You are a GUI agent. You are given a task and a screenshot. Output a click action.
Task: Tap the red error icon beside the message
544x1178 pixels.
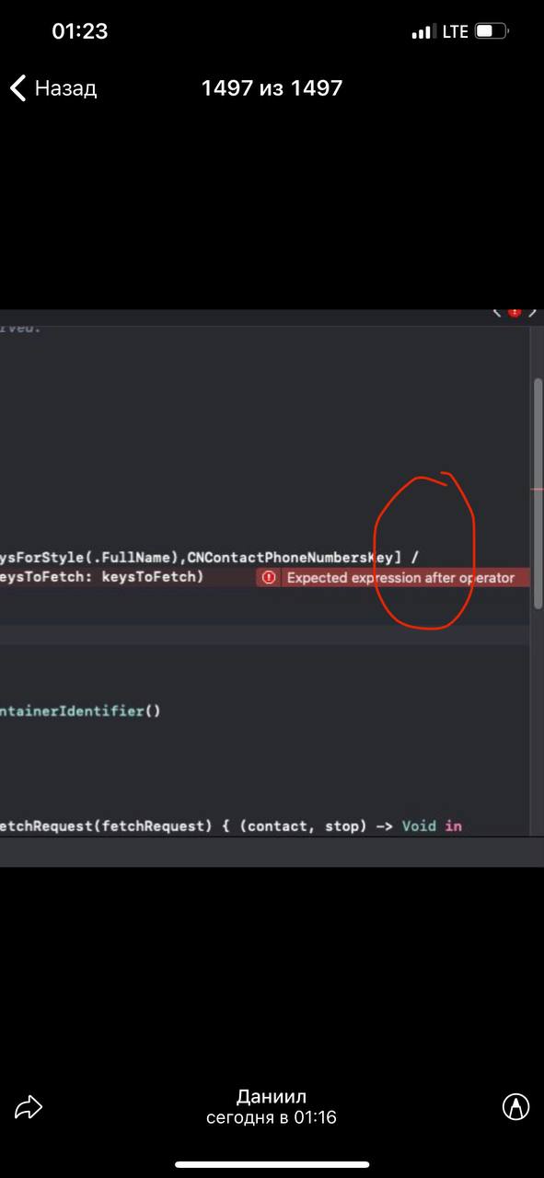269,578
